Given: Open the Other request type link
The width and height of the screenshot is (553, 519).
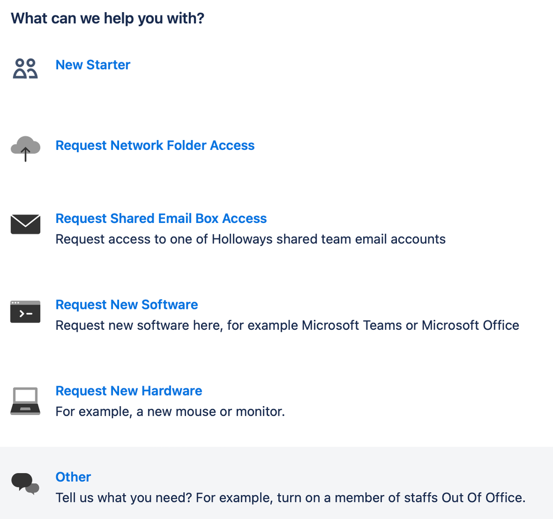Looking at the screenshot, I should click(x=74, y=477).
